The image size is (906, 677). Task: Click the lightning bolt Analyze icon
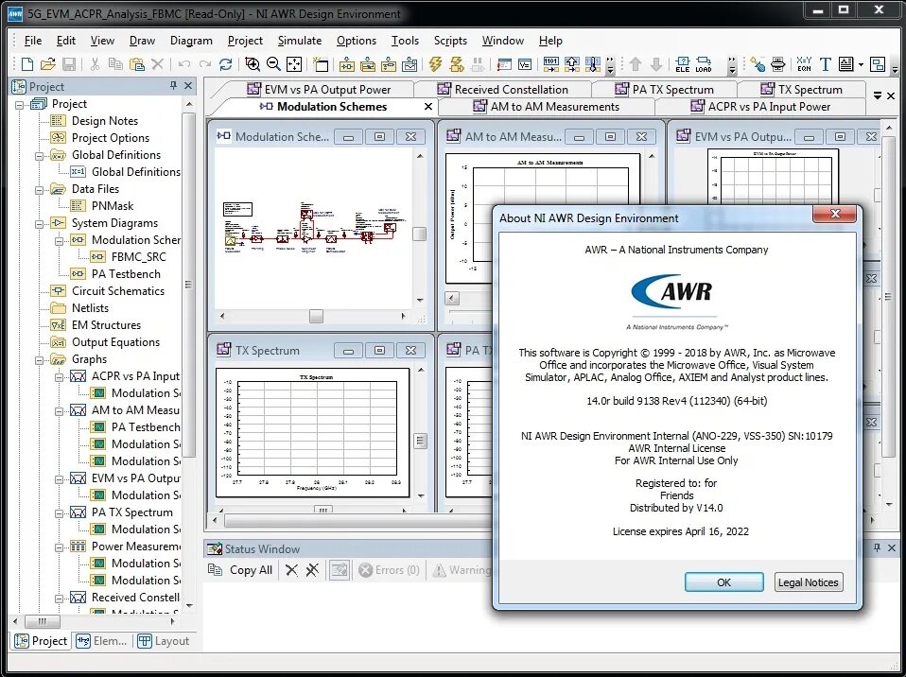[x=436, y=64]
